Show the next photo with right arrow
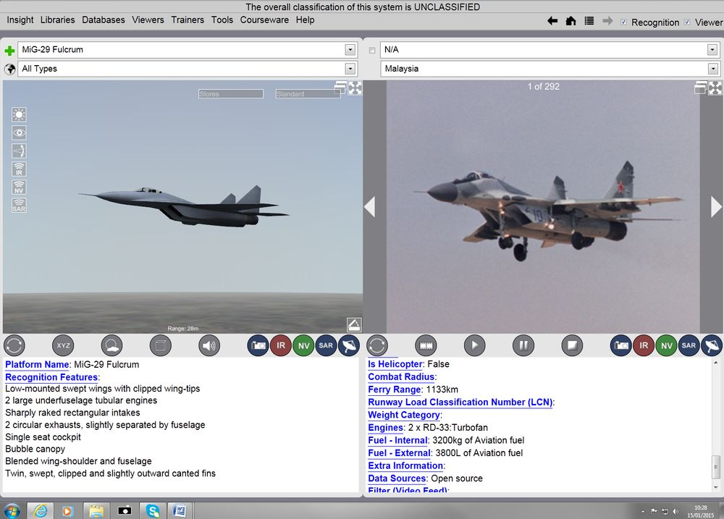The width and height of the screenshot is (724, 519). pyautogui.click(x=716, y=206)
